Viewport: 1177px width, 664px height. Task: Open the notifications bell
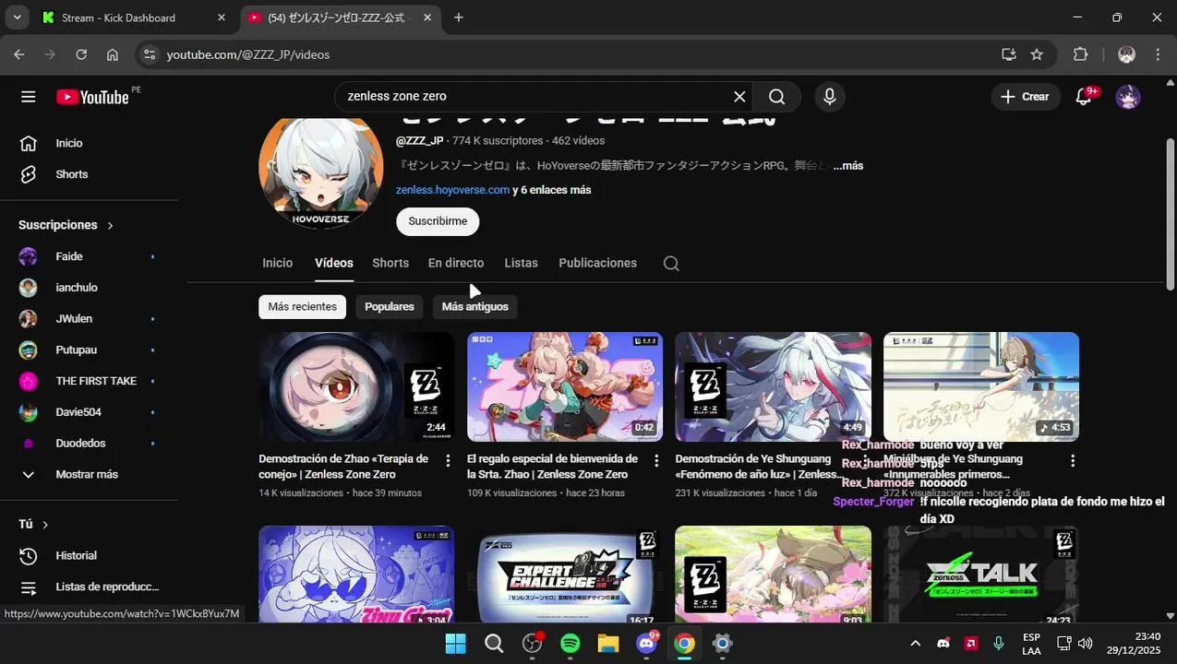(1084, 97)
